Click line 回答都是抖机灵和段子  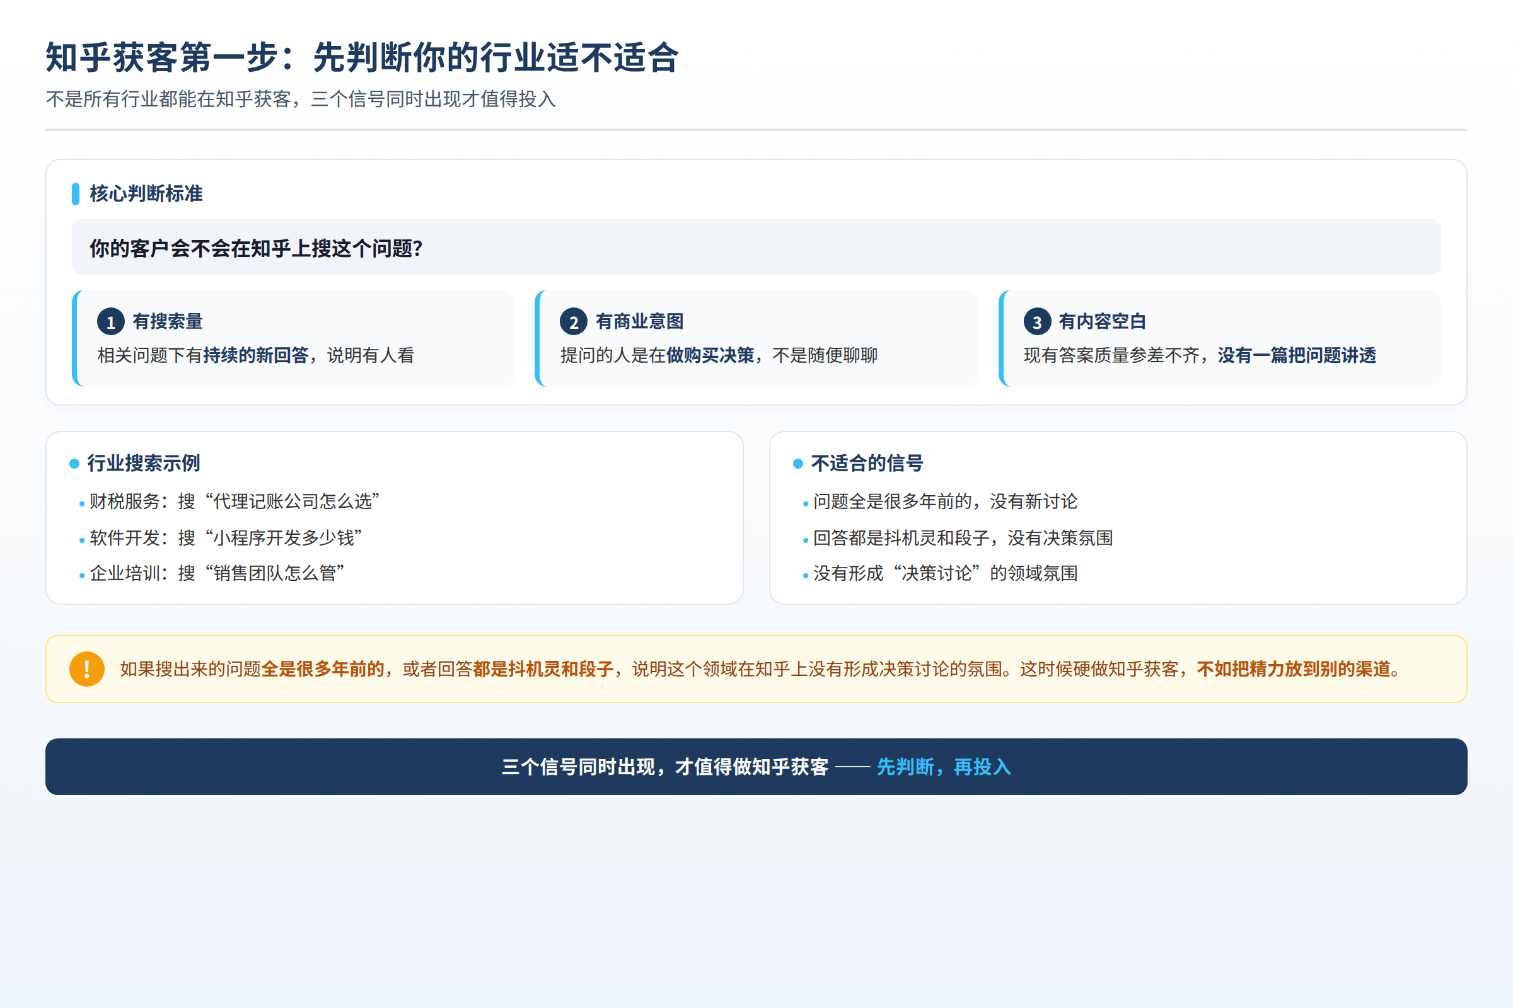901,537
